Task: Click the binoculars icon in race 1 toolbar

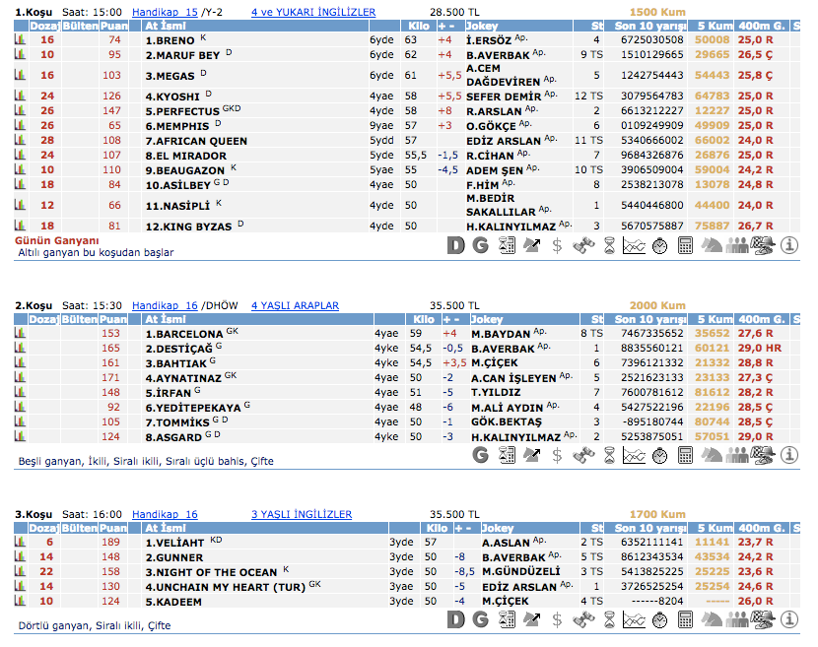Action: pos(582,245)
